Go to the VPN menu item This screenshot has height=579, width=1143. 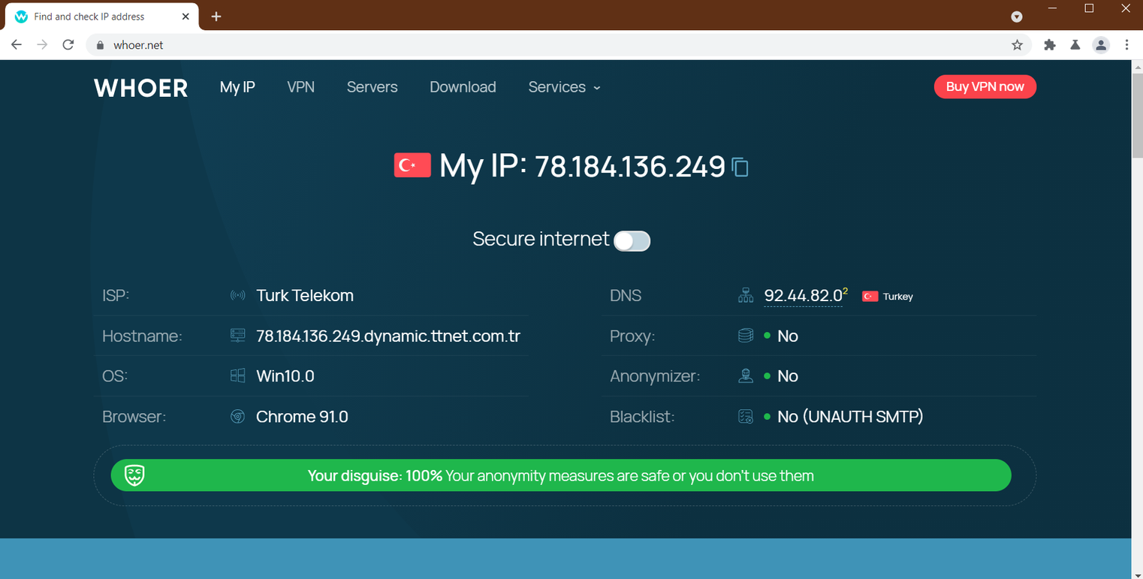click(x=300, y=87)
